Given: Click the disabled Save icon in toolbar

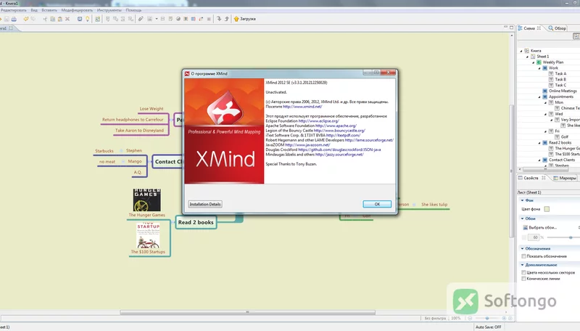Looking at the screenshot, I should [7, 19].
